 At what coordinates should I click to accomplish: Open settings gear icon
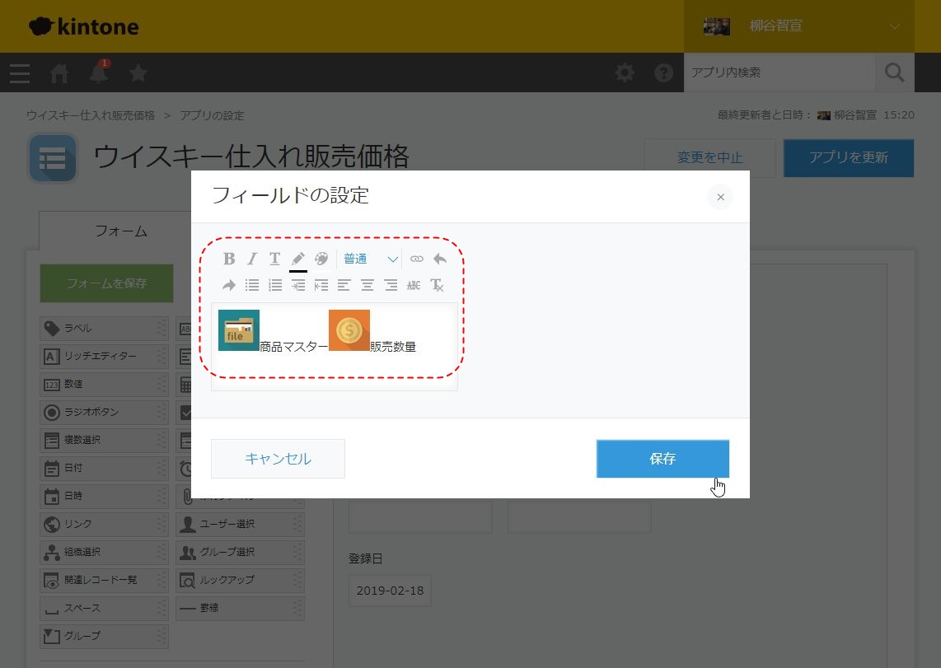tap(624, 72)
